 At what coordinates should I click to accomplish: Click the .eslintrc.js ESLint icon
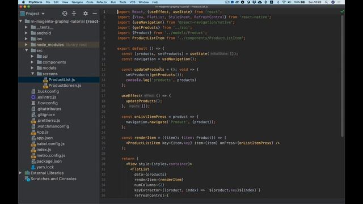tap(33, 97)
